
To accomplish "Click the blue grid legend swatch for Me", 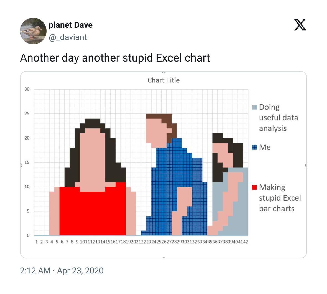I will click(254, 147).
